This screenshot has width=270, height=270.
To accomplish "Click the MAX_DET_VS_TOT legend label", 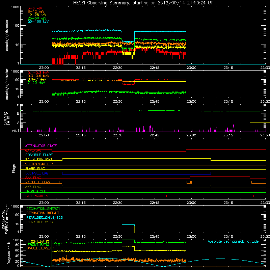I will pyautogui.click(x=42, y=248).
